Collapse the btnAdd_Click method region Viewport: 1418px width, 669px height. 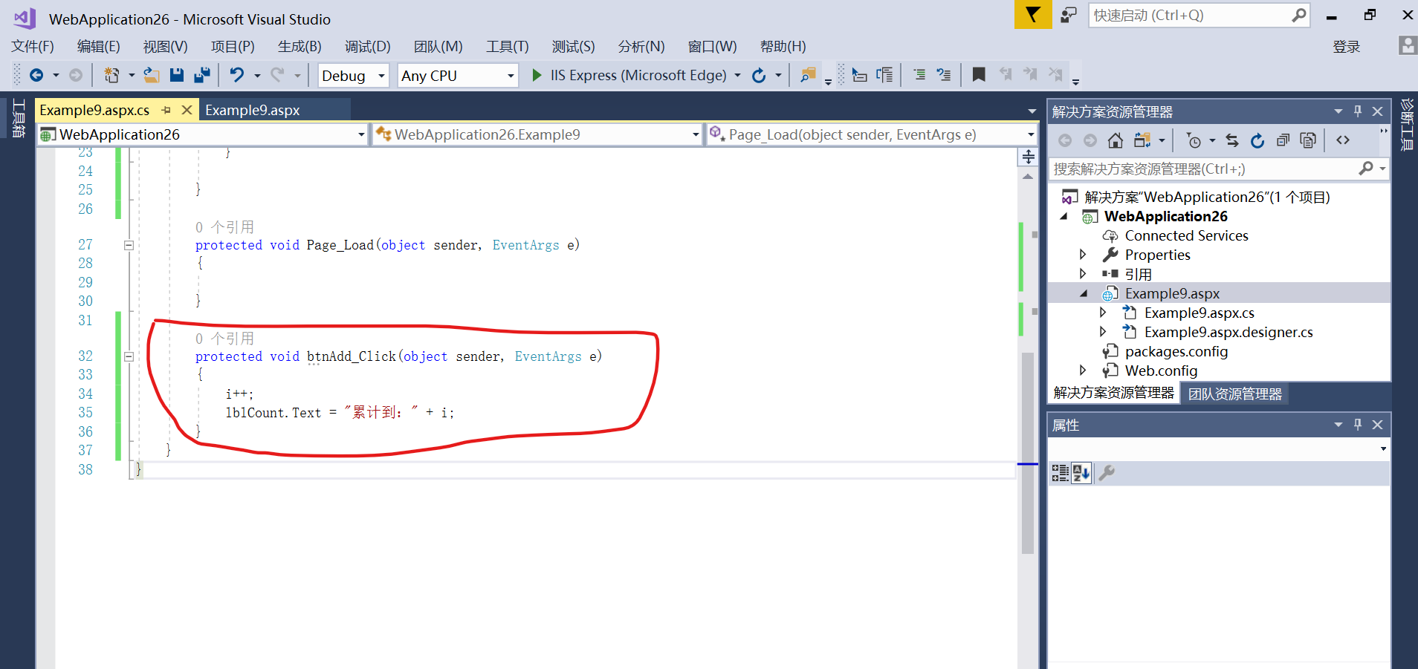128,356
